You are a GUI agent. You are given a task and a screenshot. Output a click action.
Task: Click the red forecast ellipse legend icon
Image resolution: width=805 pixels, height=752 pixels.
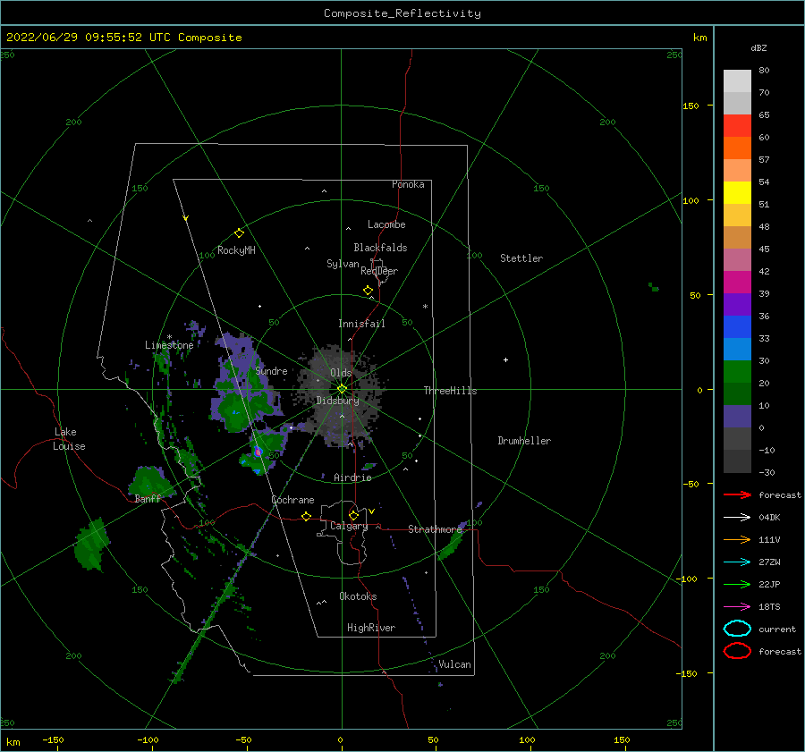pos(737,651)
